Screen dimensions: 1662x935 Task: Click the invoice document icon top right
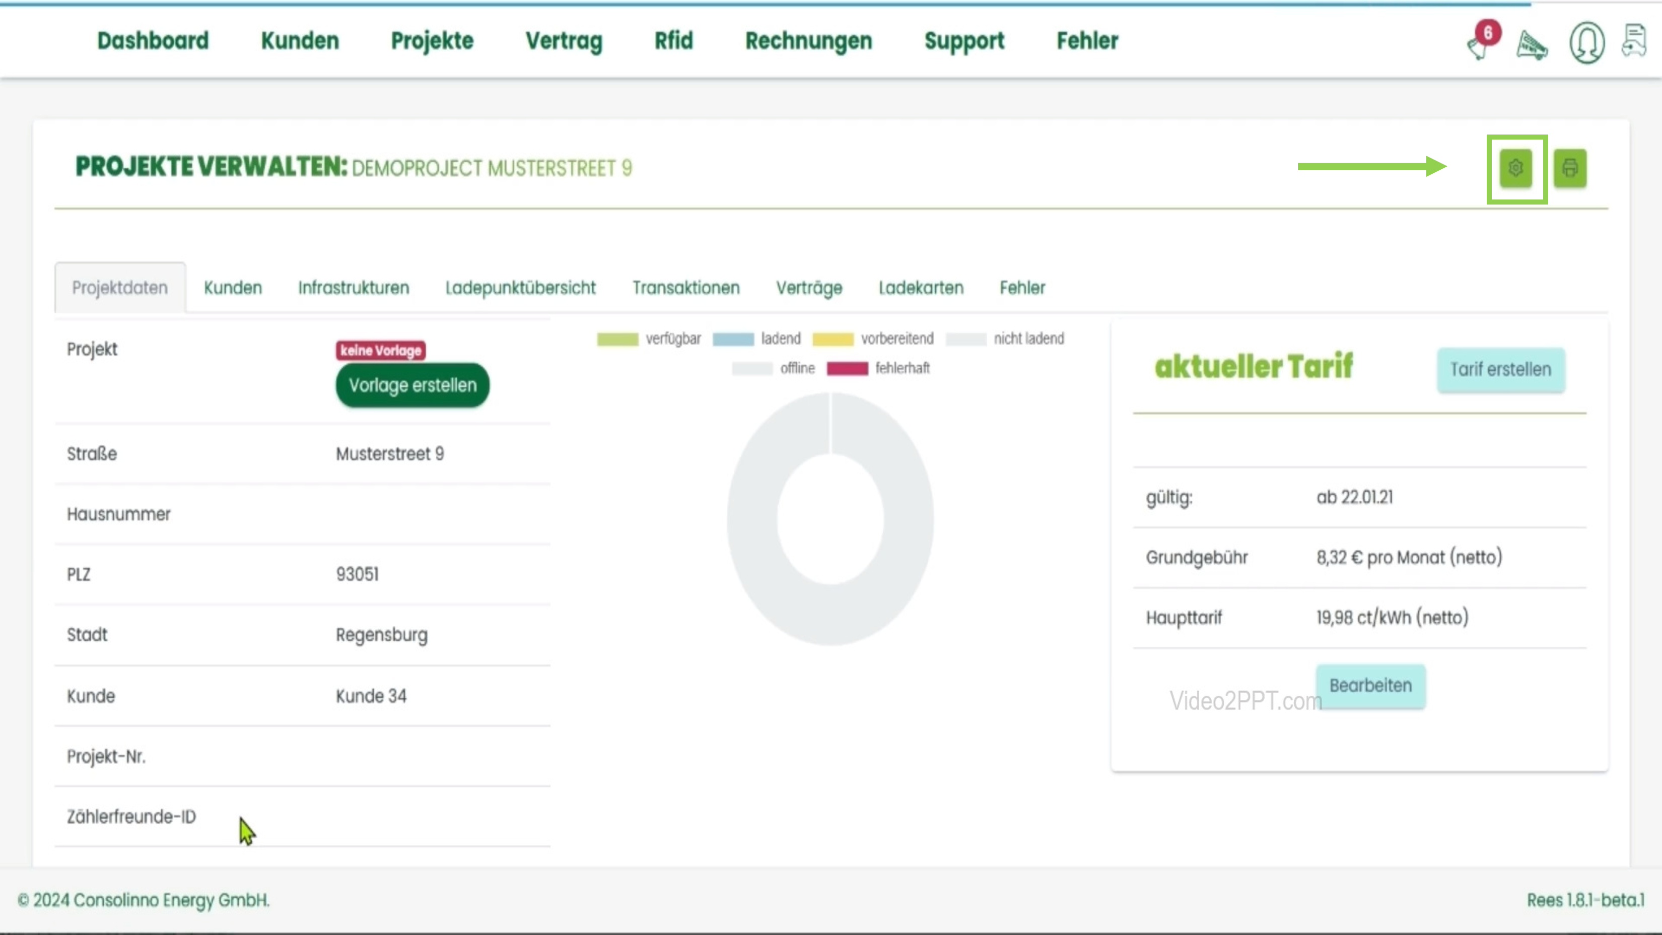pyautogui.click(x=1635, y=41)
